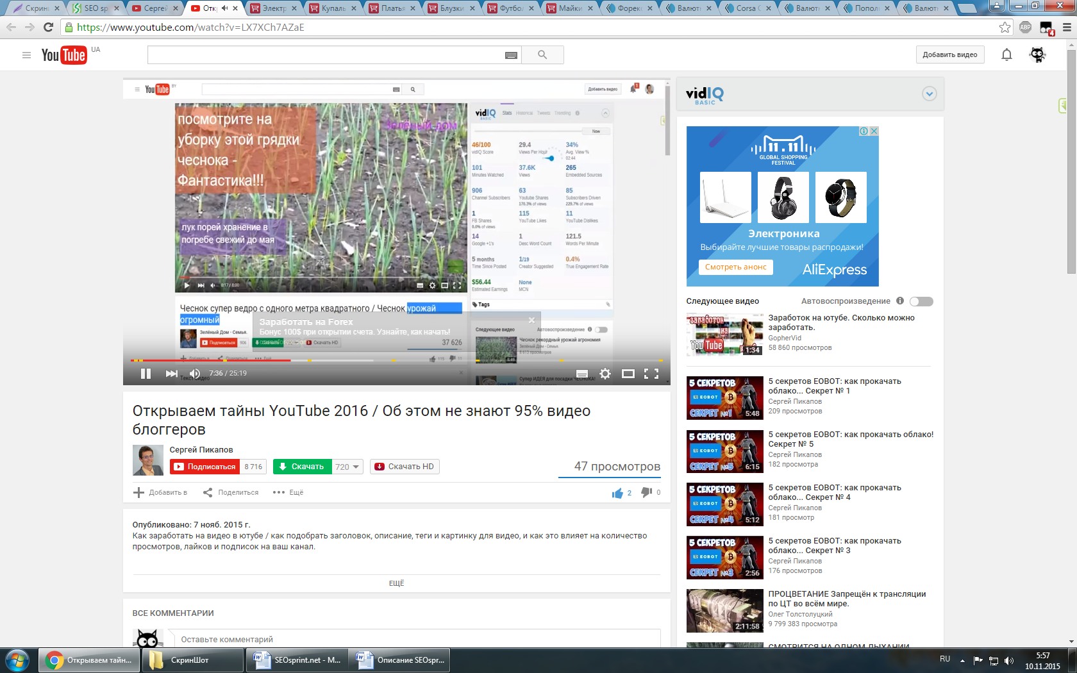Open the YouTube guide hamburger menu
The width and height of the screenshot is (1077, 673).
(x=26, y=55)
